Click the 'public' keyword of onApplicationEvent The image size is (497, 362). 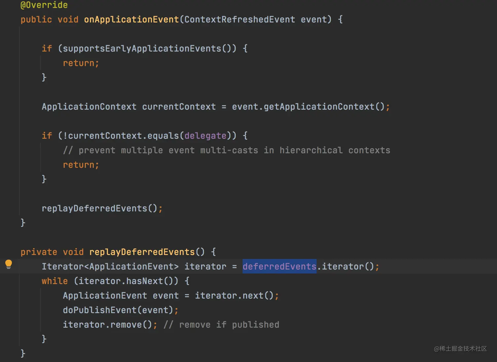[36, 19]
